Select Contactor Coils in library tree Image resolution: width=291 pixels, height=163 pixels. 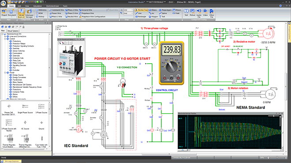tap(18, 58)
